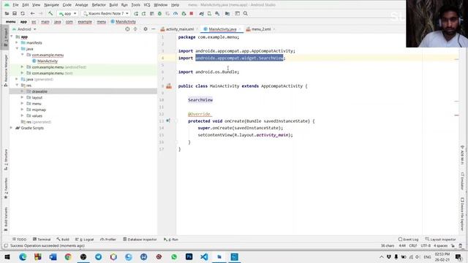Open Chrome from the taskbar
This screenshot has width=468, height=263.
[x=68, y=256]
